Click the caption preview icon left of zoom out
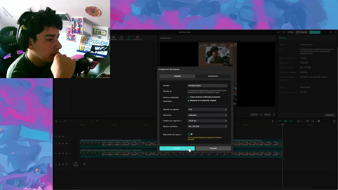 tap(307, 121)
